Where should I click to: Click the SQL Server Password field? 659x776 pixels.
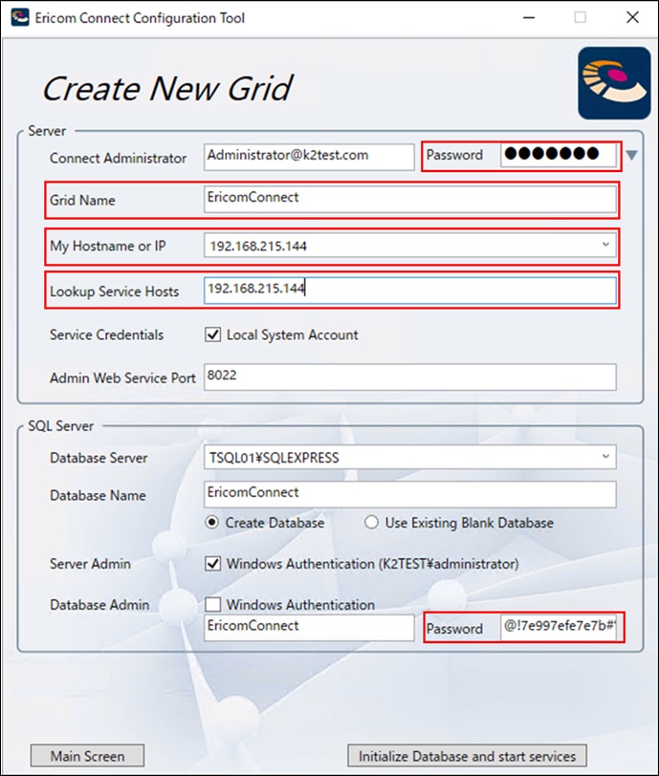560,628
